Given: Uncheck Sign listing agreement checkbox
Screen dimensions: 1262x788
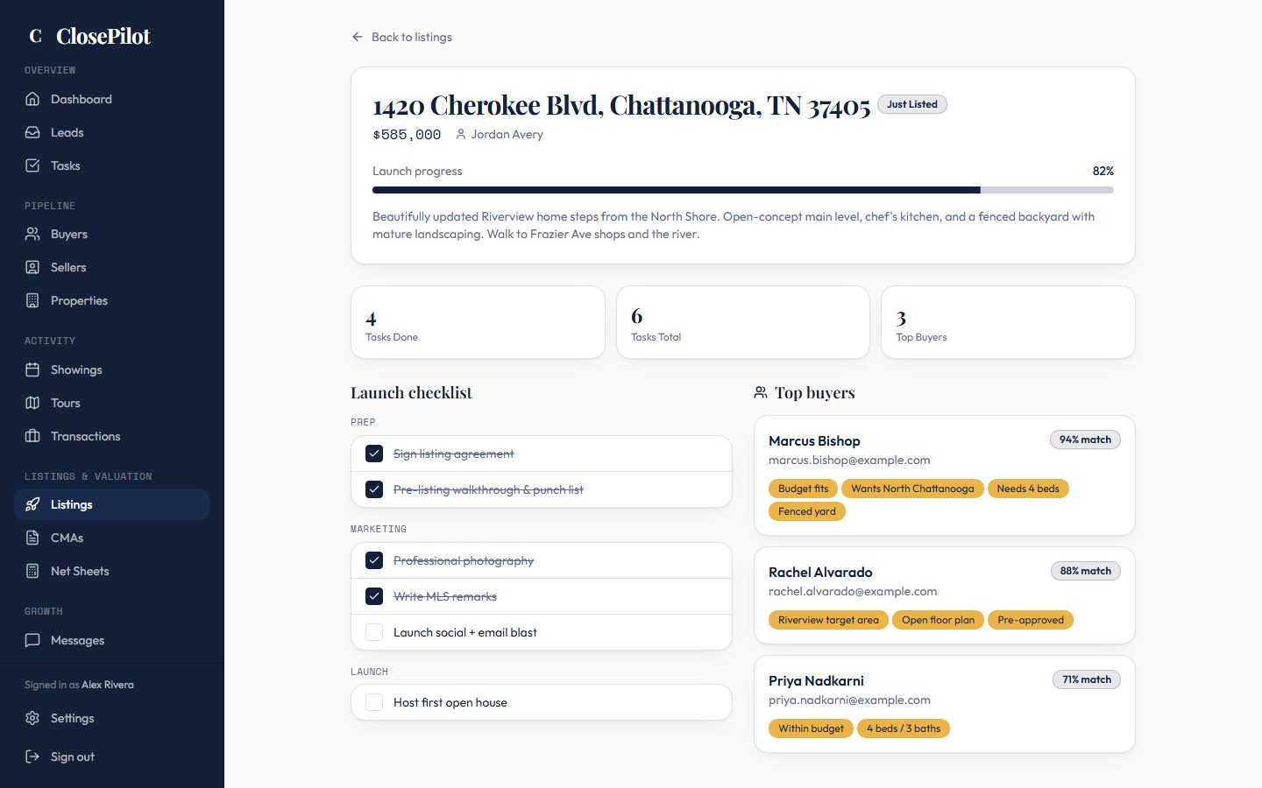Looking at the screenshot, I should pos(374,454).
